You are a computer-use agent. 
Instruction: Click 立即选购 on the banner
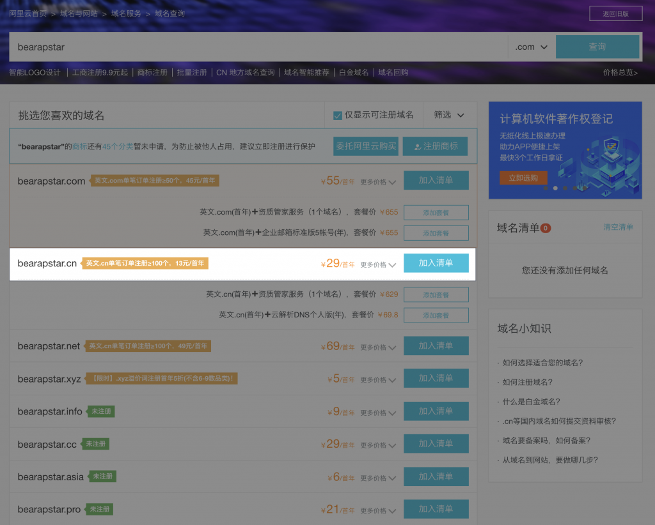[523, 178]
